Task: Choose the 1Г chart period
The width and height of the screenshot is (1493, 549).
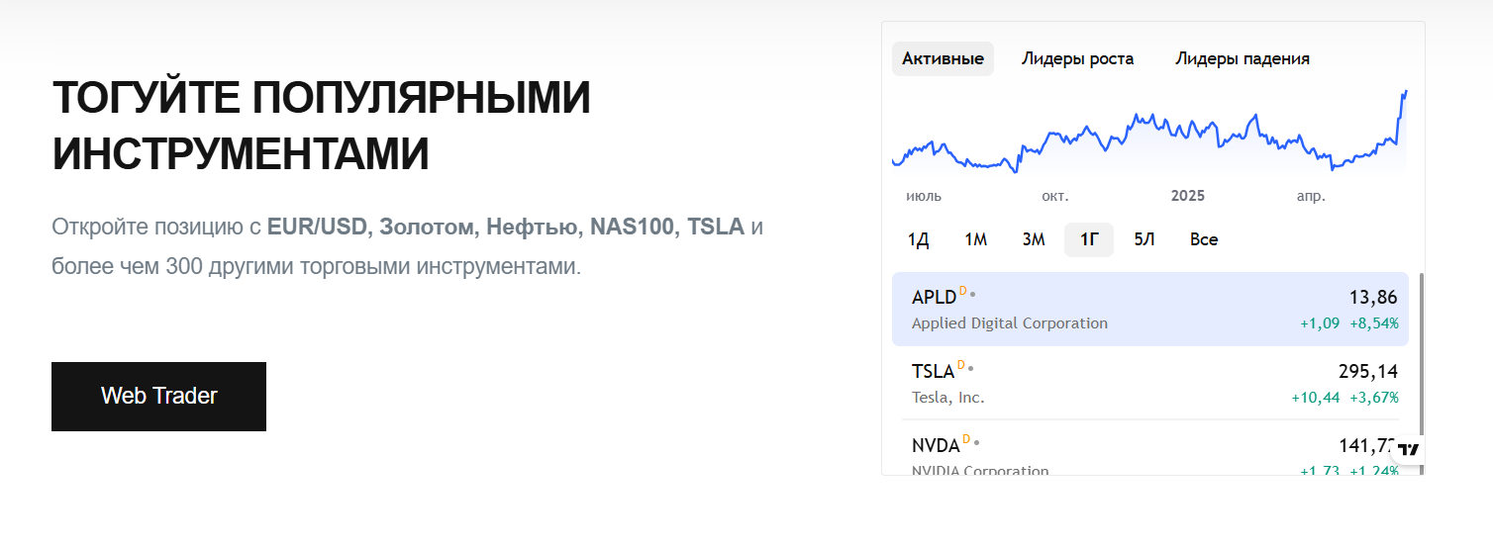Action: coord(1089,239)
